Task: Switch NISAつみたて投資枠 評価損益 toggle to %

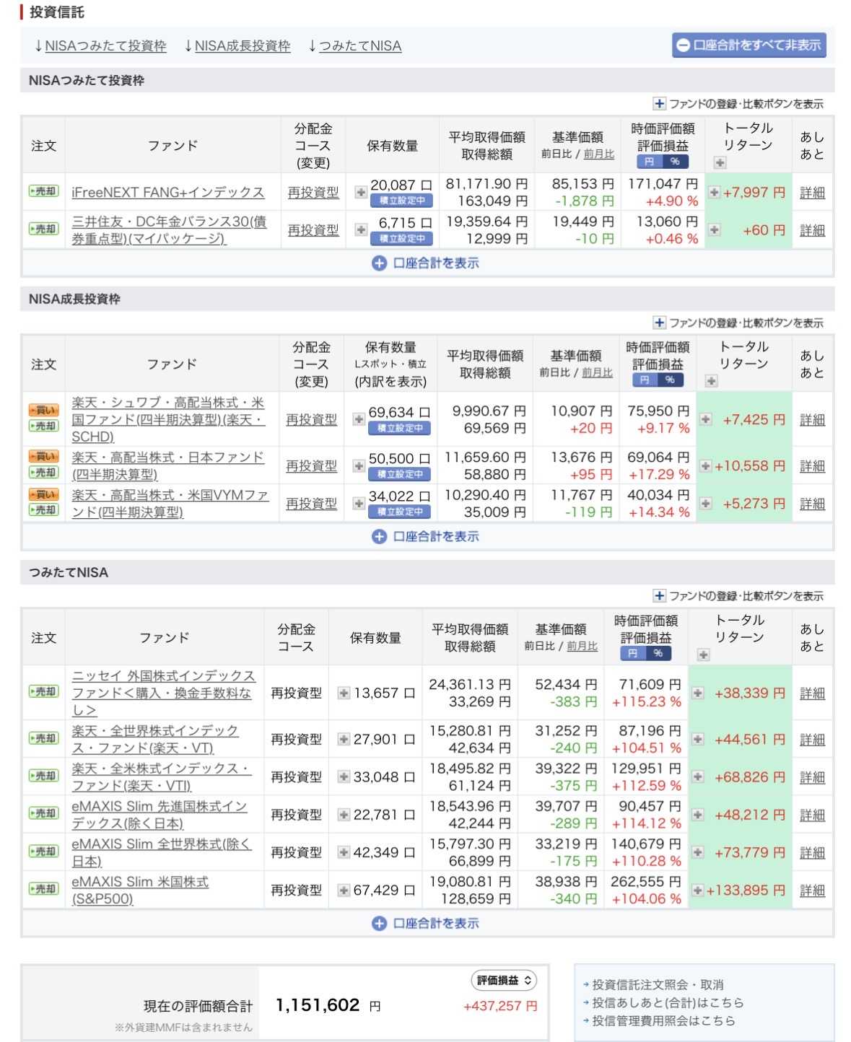Action: point(675,162)
